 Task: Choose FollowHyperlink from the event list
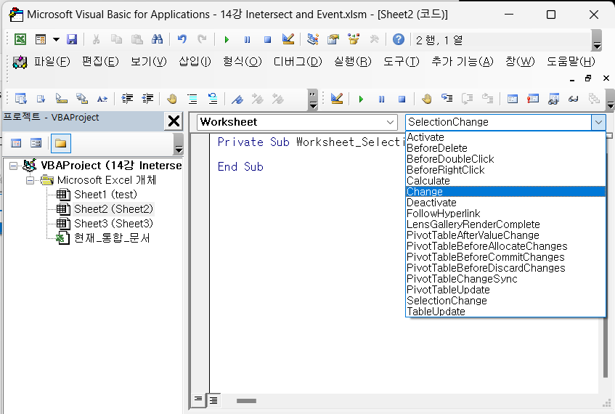[505, 214]
